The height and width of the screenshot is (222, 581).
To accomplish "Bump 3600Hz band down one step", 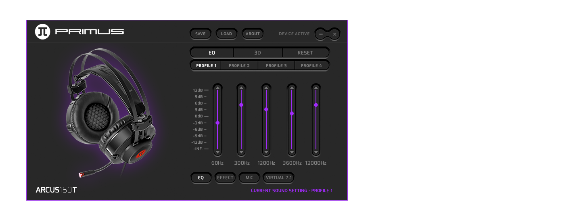I will click(x=292, y=153).
